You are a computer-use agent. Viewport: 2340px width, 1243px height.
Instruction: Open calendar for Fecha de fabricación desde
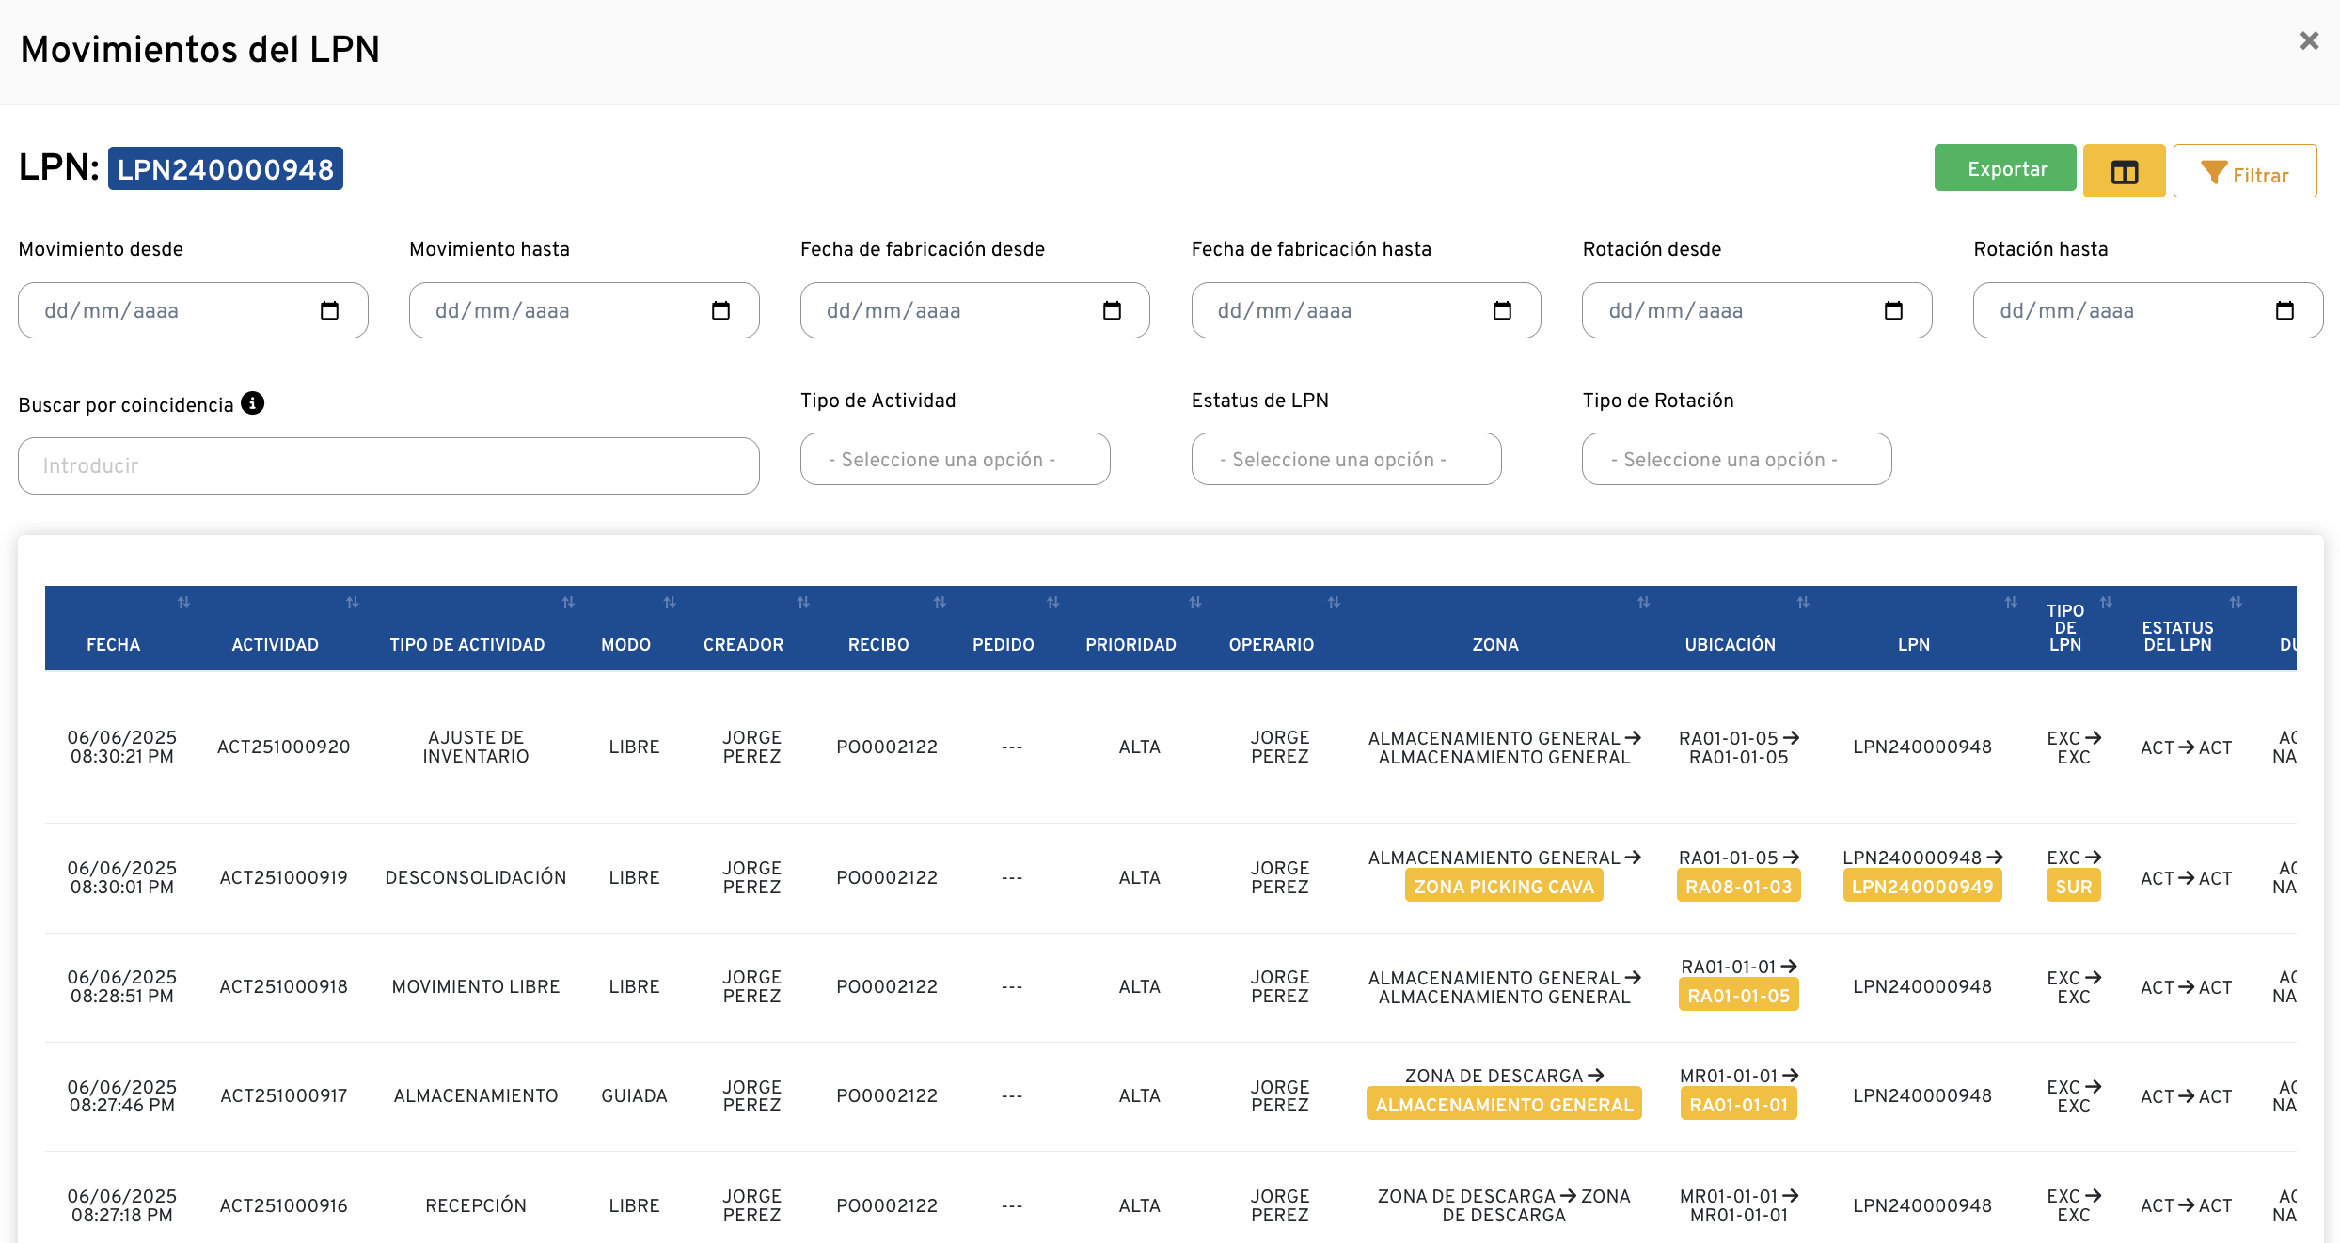[1112, 310]
